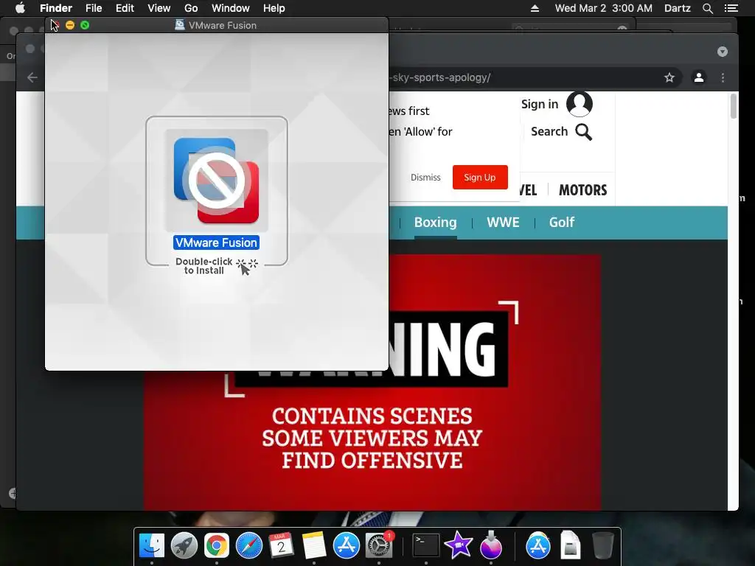Open System Preferences from the Dock

coord(379,546)
